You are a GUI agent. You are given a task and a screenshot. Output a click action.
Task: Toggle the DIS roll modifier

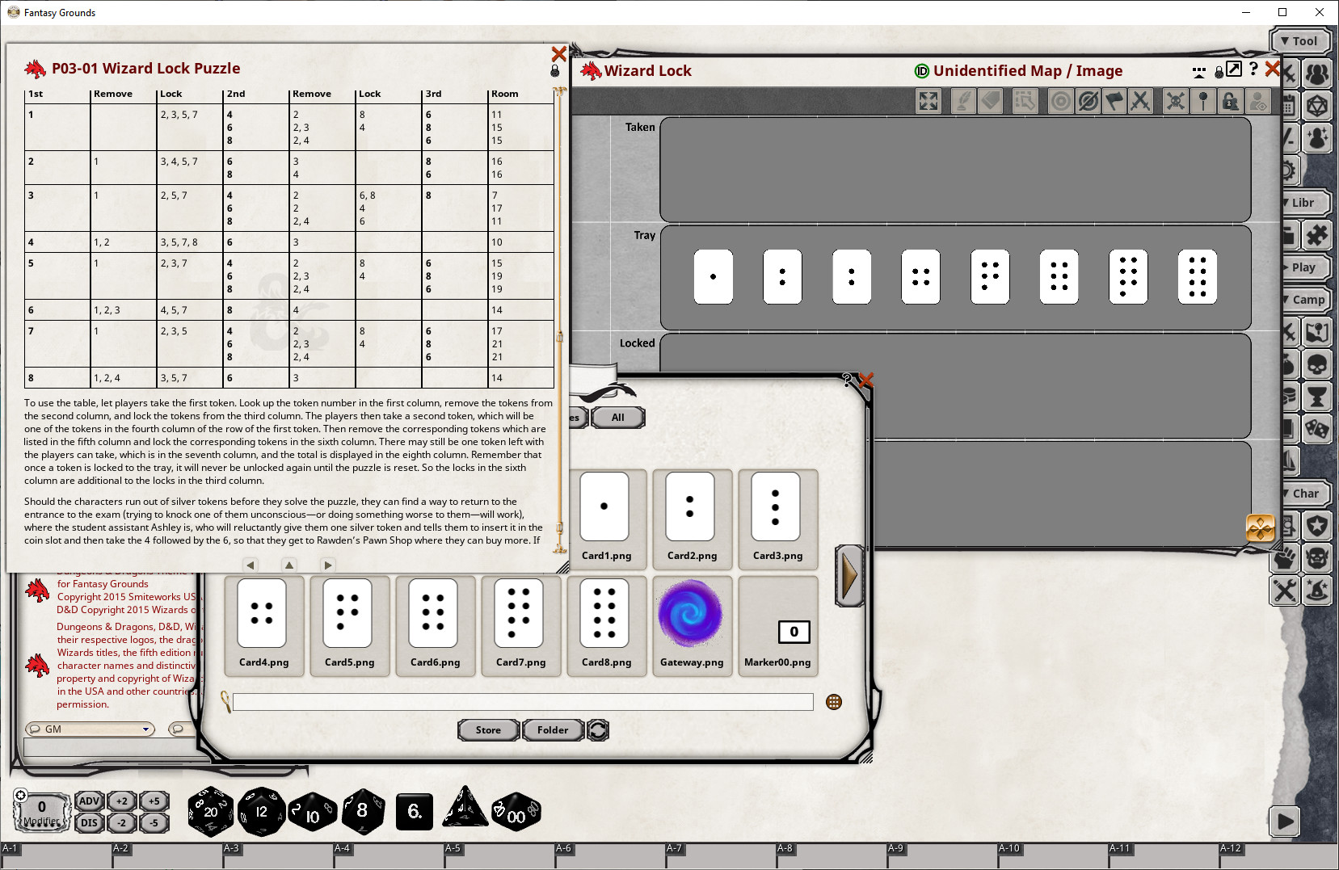click(89, 822)
